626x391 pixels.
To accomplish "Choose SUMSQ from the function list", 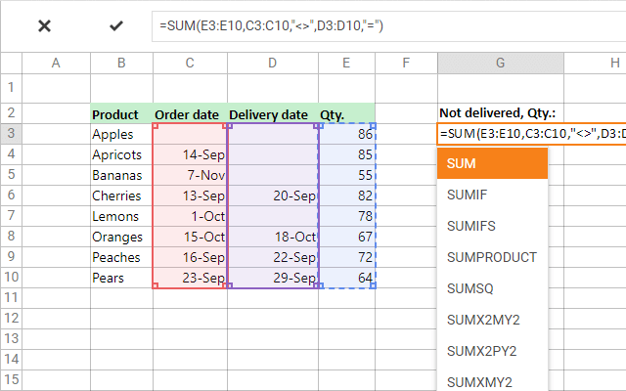I will click(x=492, y=288).
